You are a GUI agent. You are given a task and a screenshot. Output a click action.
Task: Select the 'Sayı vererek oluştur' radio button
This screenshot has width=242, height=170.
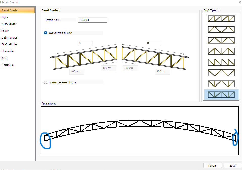[x=46, y=33]
